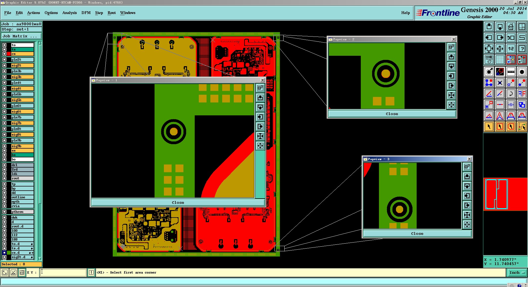This screenshot has width=528, height=287.
Task: Select the polygon-area selection arrow tool
Action: (x=511, y=127)
